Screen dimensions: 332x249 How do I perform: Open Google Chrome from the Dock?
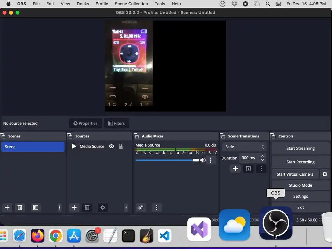coord(56,236)
